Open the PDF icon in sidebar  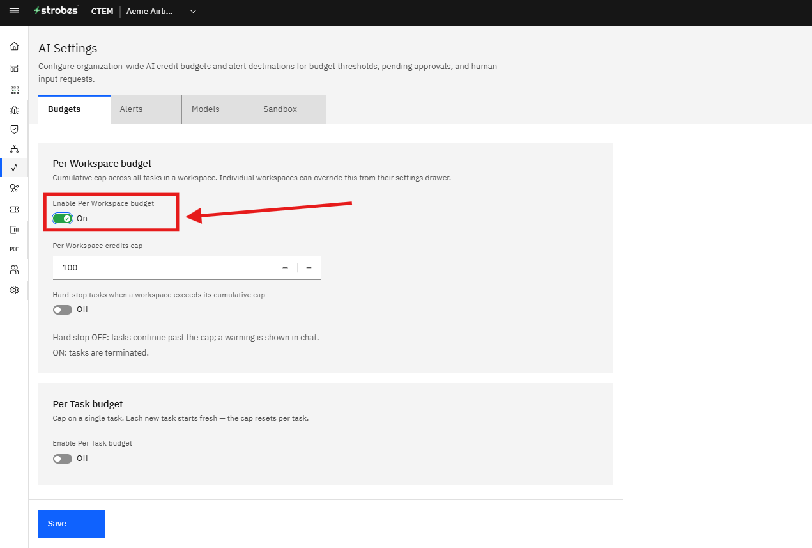[14, 249]
